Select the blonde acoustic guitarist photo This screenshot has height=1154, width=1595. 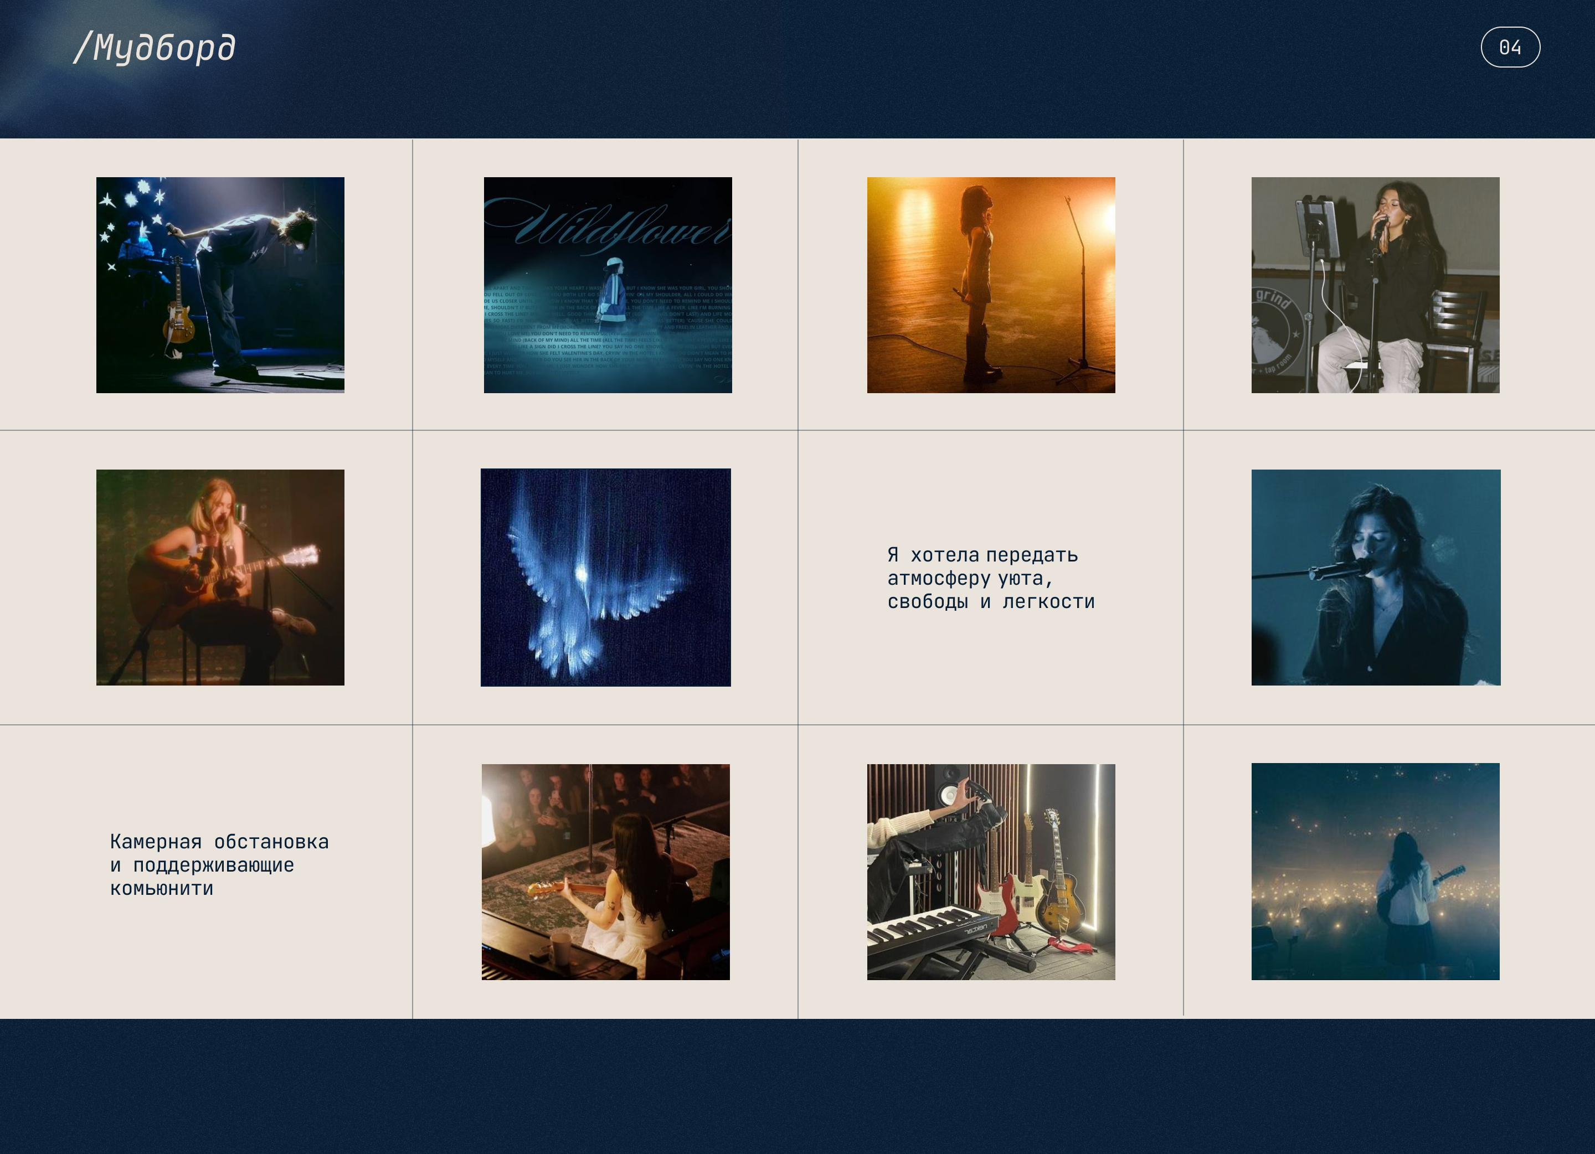(x=220, y=578)
